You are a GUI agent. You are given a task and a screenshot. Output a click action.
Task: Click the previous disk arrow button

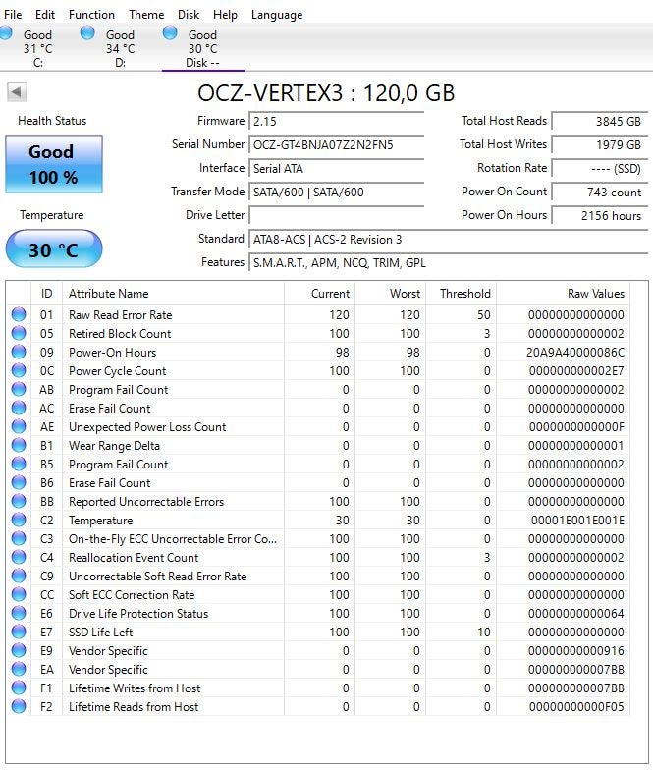(x=17, y=92)
